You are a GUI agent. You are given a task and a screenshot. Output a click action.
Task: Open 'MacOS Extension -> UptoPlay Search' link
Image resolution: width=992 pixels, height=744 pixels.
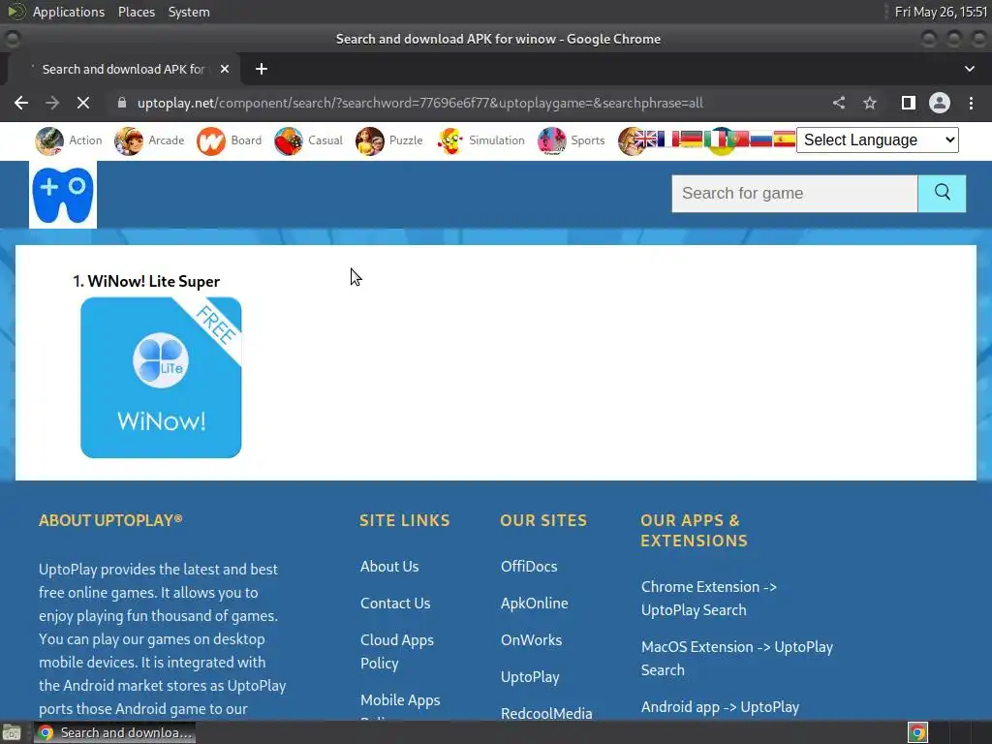(x=737, y=658)
